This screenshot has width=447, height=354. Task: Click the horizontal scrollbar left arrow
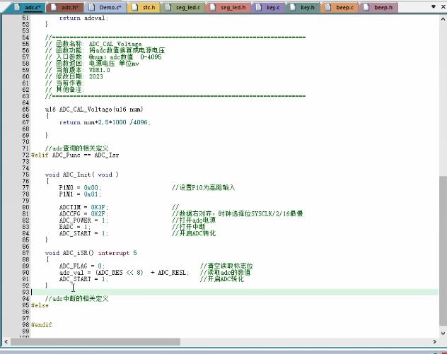pyautogui.click(x=6, y=341)
